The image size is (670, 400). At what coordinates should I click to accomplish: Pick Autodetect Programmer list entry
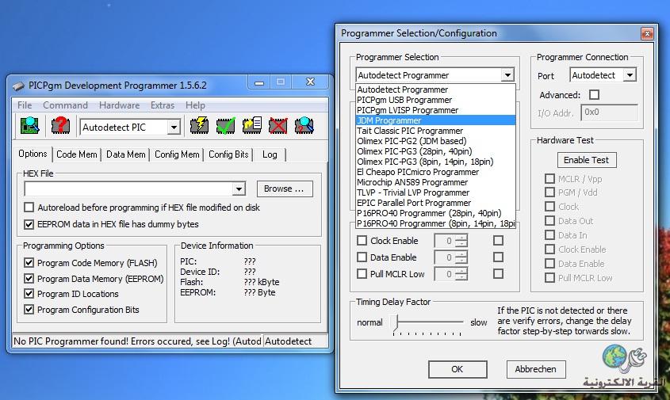click(435, 90)
